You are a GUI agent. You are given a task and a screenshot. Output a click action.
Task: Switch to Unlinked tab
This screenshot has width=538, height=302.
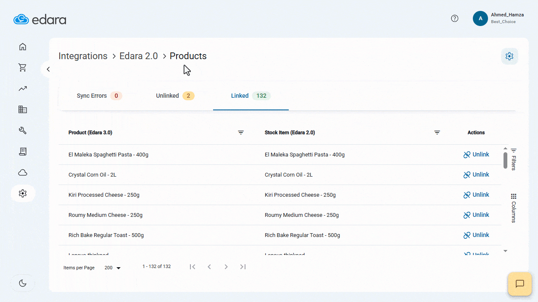[175, 96]
